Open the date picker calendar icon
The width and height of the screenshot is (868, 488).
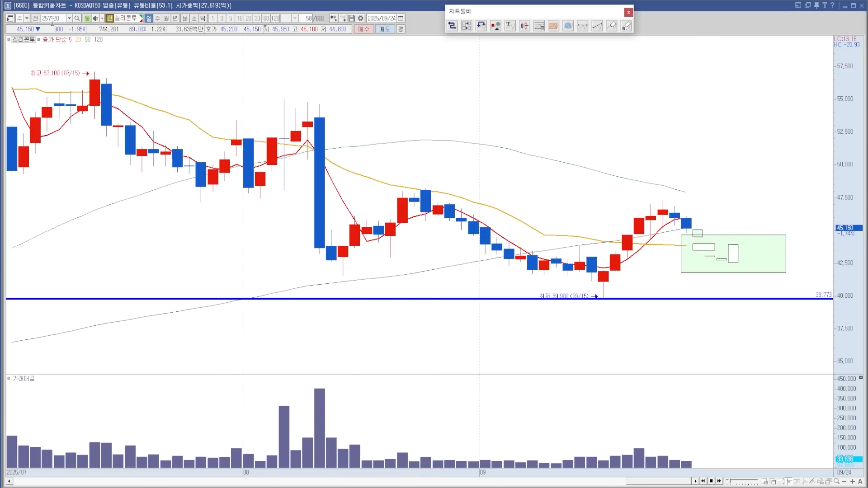[401, 19]
